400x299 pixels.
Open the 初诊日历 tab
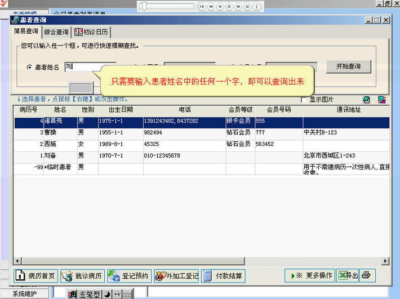tap(91, 32)
